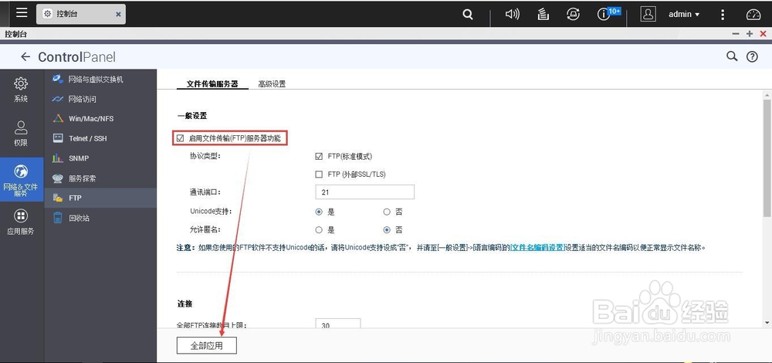Open external devices sync icon
This screenshot has height=363, width=772.
pos(573,14)
